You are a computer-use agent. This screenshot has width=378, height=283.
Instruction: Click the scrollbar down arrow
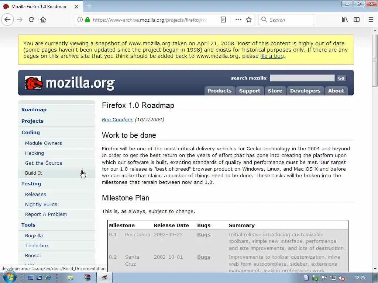(375, 269)
